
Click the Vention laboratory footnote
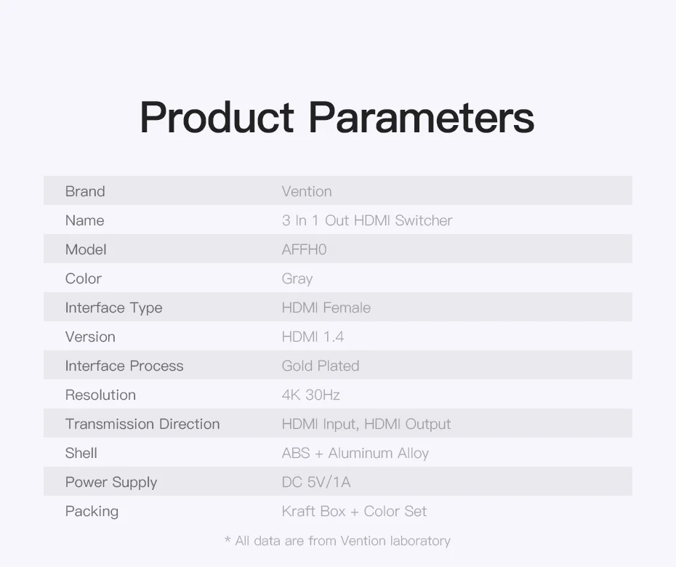337,541
